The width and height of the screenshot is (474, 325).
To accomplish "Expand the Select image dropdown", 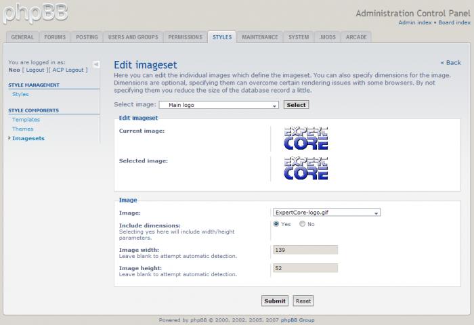I will [x=219, y=105].
